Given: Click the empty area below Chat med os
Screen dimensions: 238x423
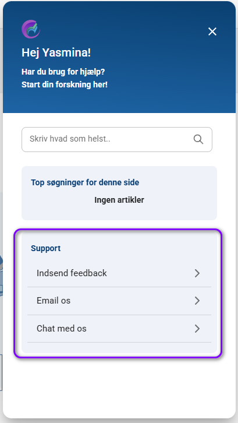Looking at the screenshot, I should coord(119,348).
